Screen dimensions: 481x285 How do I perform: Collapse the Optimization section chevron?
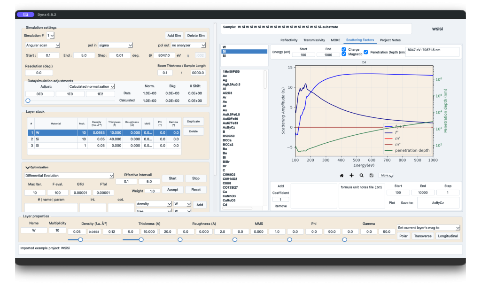[x=27, y=168]
